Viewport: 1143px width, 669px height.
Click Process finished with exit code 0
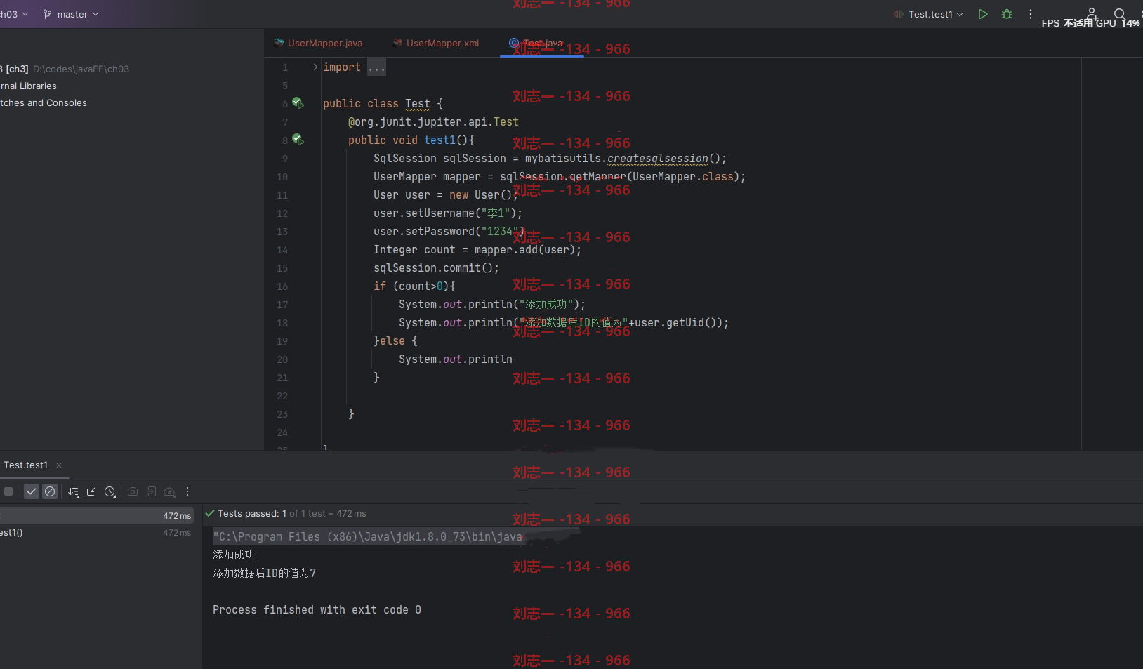click(x=317, y=609)
